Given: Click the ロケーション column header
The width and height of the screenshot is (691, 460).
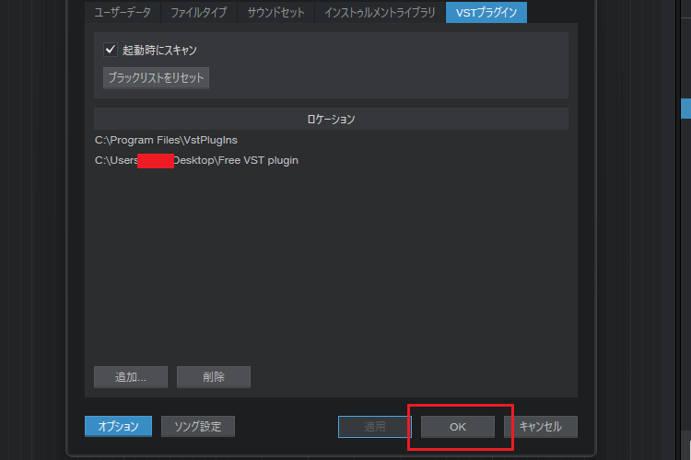Looking at the screenshot, I should coord(331,119).
